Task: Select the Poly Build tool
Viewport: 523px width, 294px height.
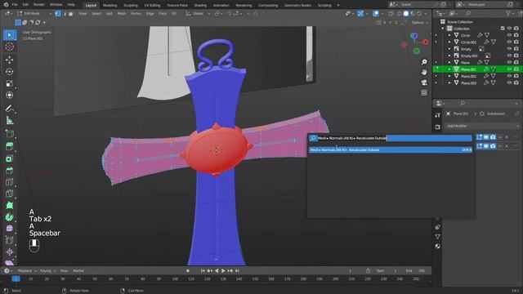Action: (10, 205)
